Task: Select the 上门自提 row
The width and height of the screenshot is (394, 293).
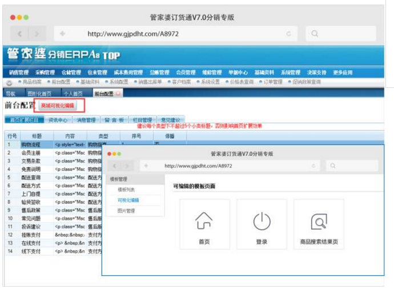Action: pos(53,194)
